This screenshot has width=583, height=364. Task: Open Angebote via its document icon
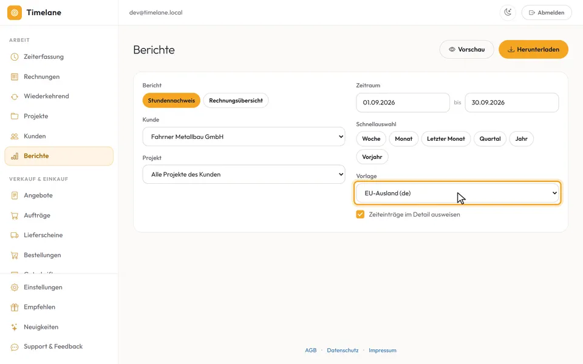click(15, 195)
